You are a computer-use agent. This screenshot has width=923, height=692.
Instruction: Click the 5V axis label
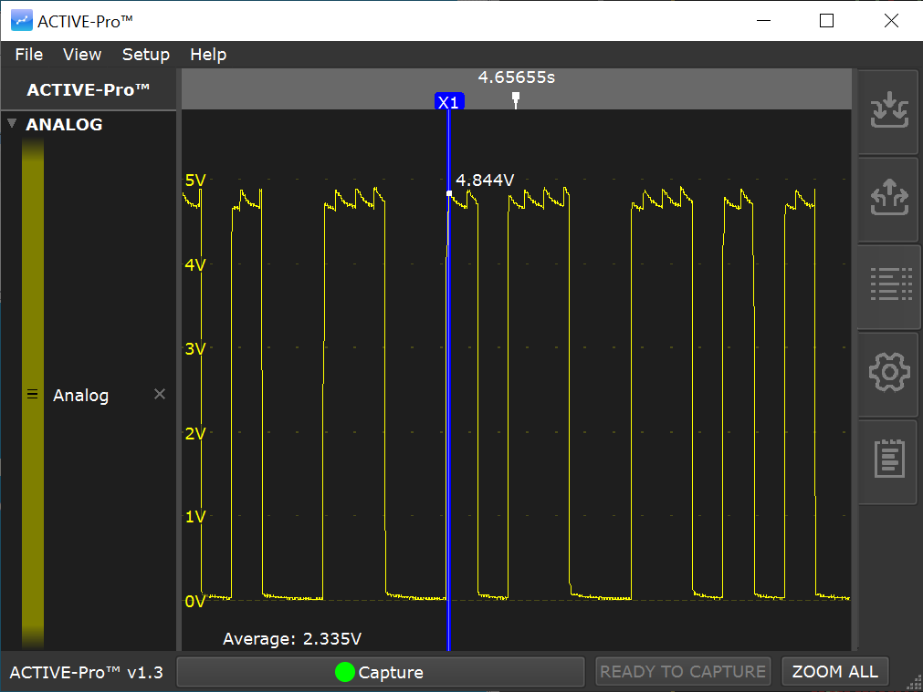click(x=194, y=180)
